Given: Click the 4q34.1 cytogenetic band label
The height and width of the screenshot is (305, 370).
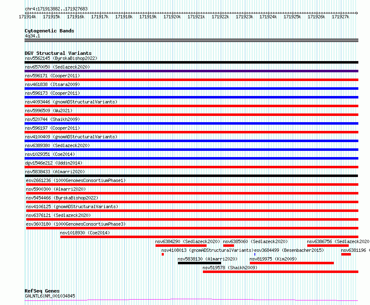Looking at the screenshot, I should coord(32,36).
